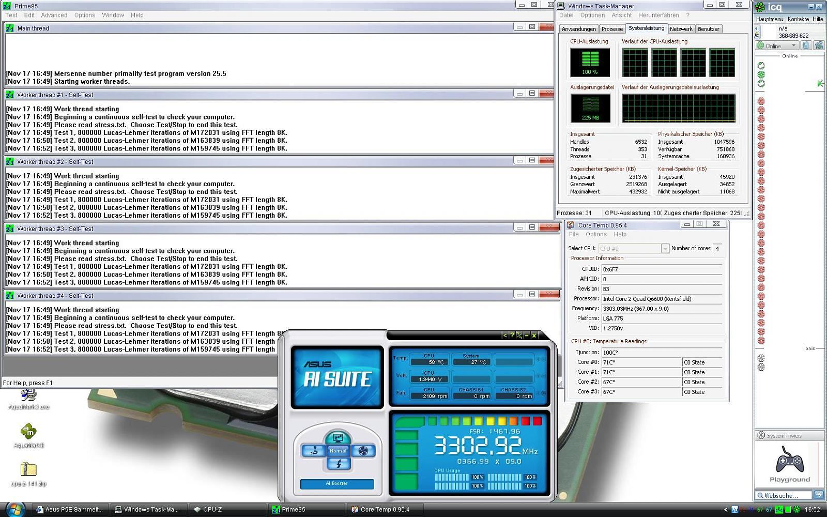Click Core #0 temperature 71C° reading
Screen dimensions: 827x517
tap(641, 362)
